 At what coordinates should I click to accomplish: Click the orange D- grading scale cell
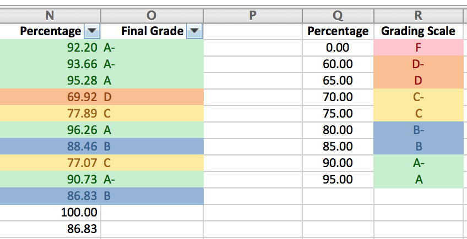point(418,64)
